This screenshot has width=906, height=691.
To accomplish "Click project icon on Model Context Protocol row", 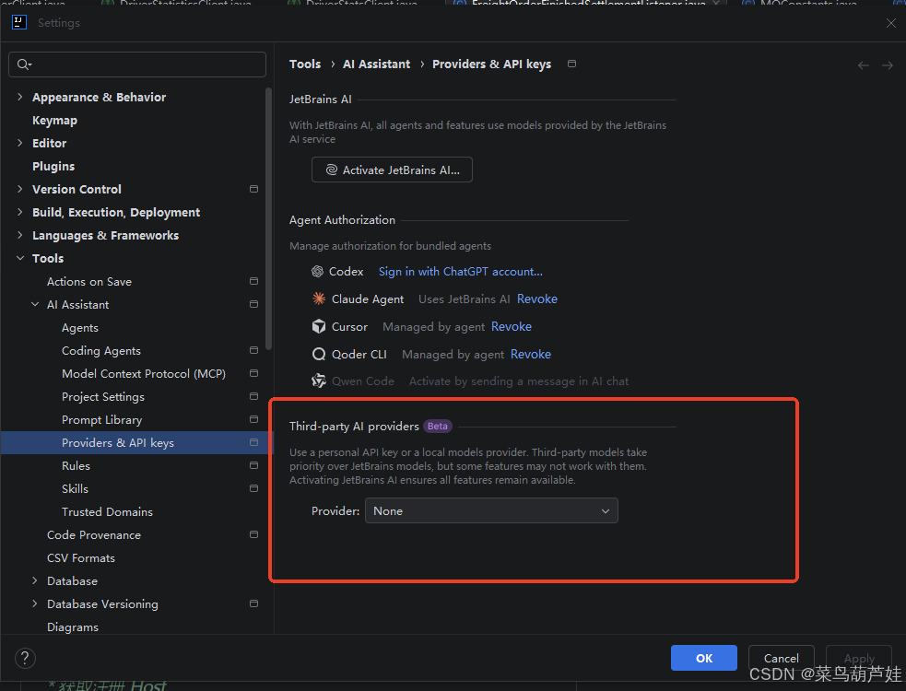I will 253,373.
